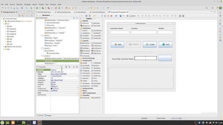This screenshot has height=125, width=223.
Task: Pick BoxLayout from the Layouts group
Action: point(85,51)
